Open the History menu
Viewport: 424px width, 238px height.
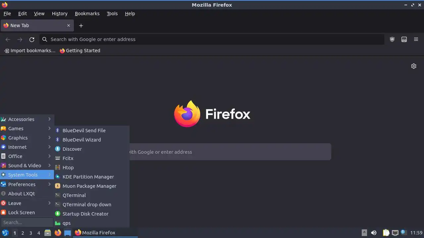(60, 14)
